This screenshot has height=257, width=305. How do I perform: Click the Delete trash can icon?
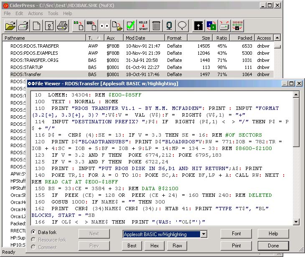click(156, 25)
